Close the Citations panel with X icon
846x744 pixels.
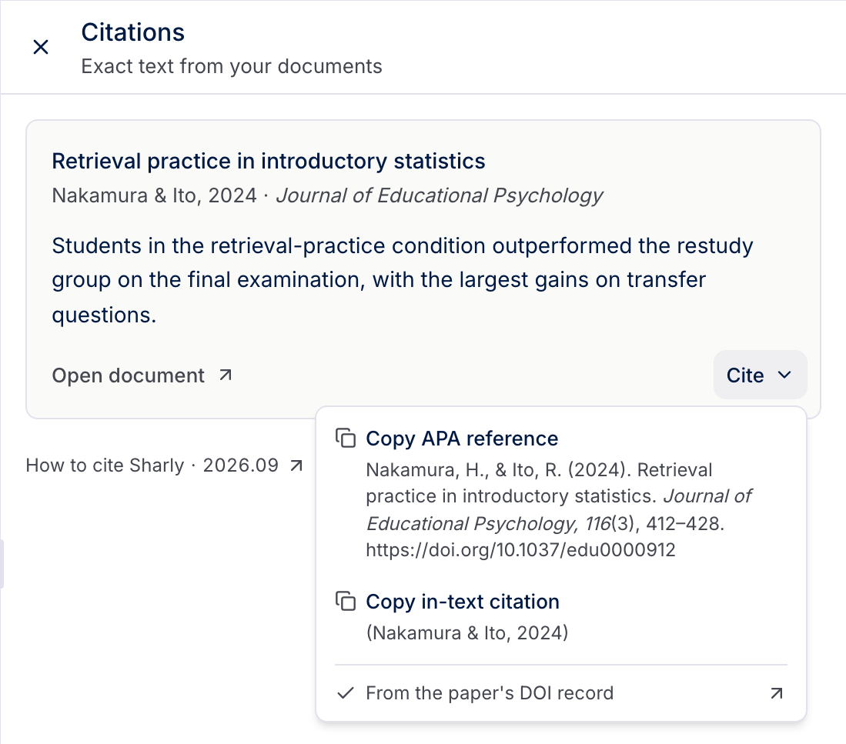[x=41, y=47]
